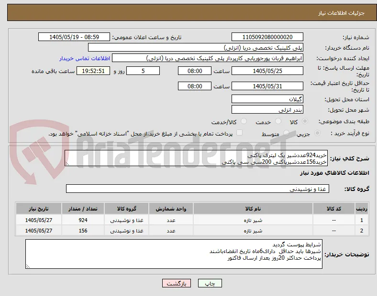The image size is (377, 296).
Task: Click the چاپ (print) button
Action: [210, 283]
